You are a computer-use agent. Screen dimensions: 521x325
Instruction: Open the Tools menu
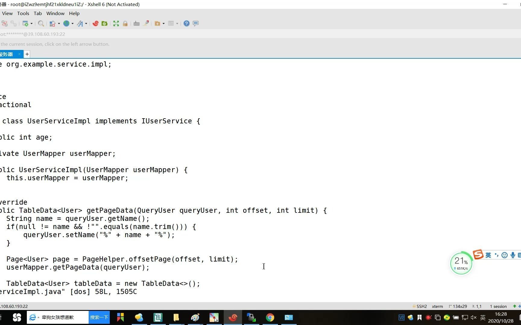coord(23,13)
